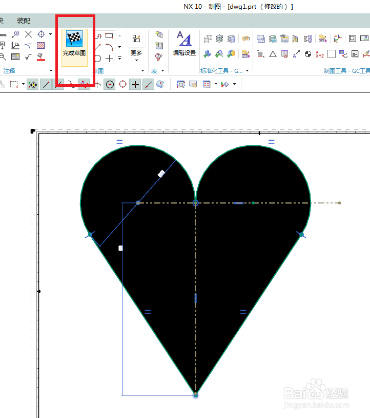Click the zoom window view icon
The height and width of the screenshot is (418, 370).
coord(181,84)
